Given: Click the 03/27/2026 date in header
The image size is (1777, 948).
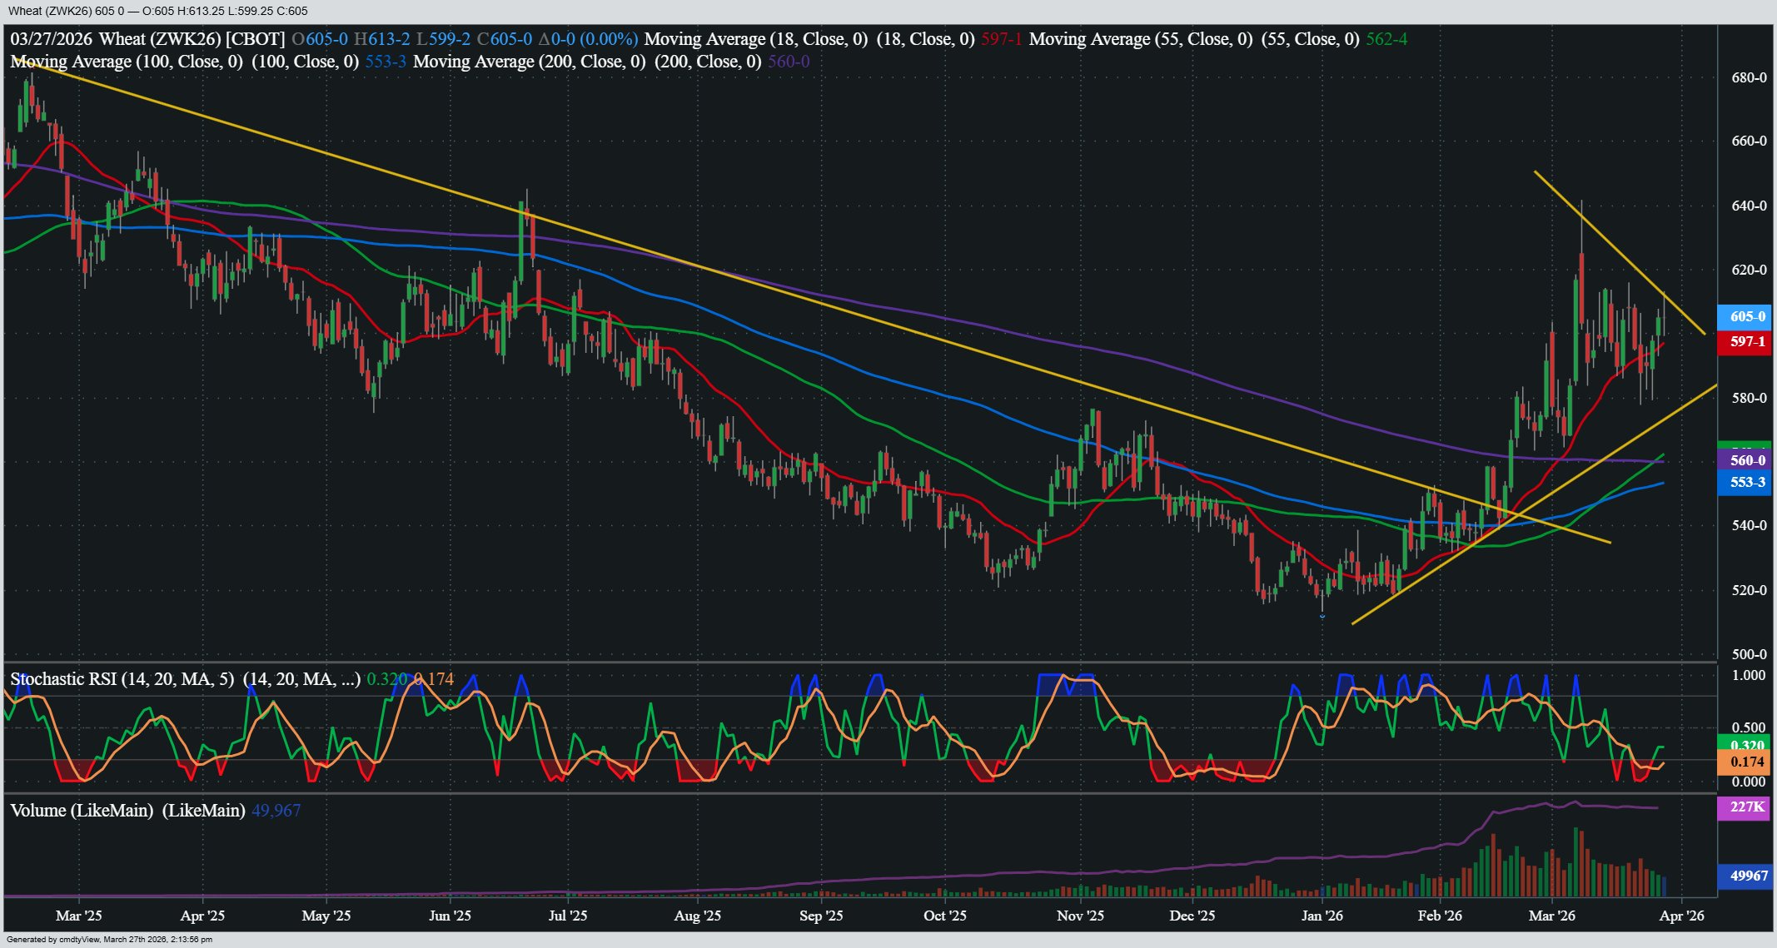Looking at the screenshot, I should pos(52,39).
